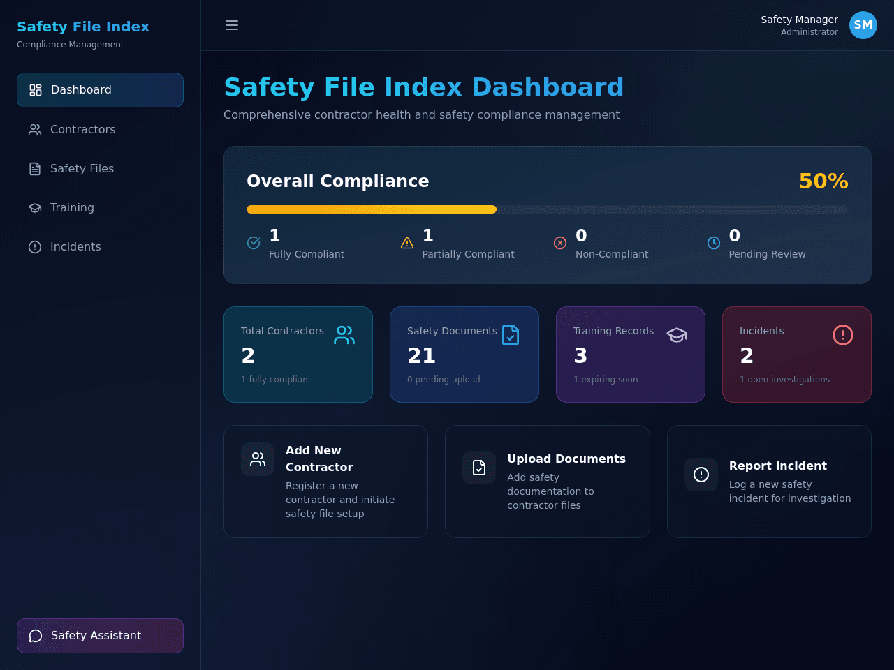Click the Contractors people icon in sidebar
Viewport: 894px width, 670px height.
pos(35,130)
